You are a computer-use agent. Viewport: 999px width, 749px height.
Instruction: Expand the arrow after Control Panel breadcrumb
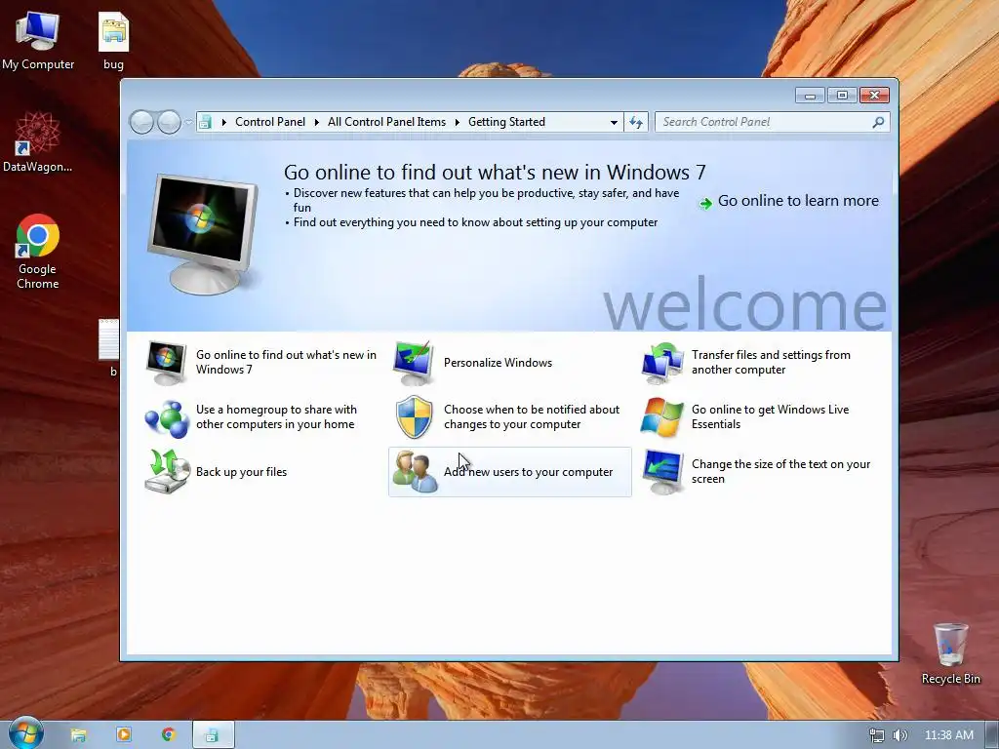coord(317,122)
